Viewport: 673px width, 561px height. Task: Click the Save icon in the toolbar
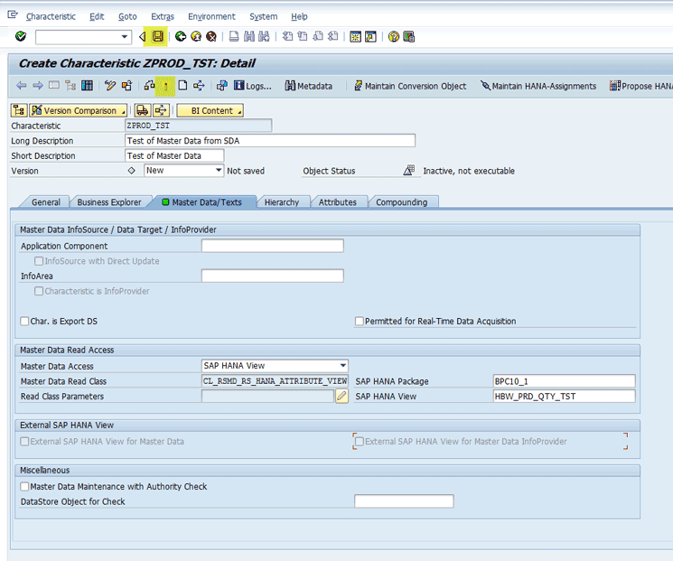point(158,37)
